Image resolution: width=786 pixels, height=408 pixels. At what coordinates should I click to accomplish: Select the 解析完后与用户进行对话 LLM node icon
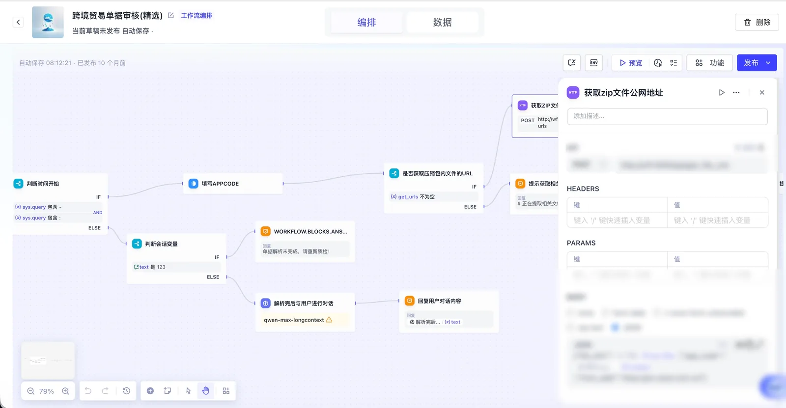266,303
